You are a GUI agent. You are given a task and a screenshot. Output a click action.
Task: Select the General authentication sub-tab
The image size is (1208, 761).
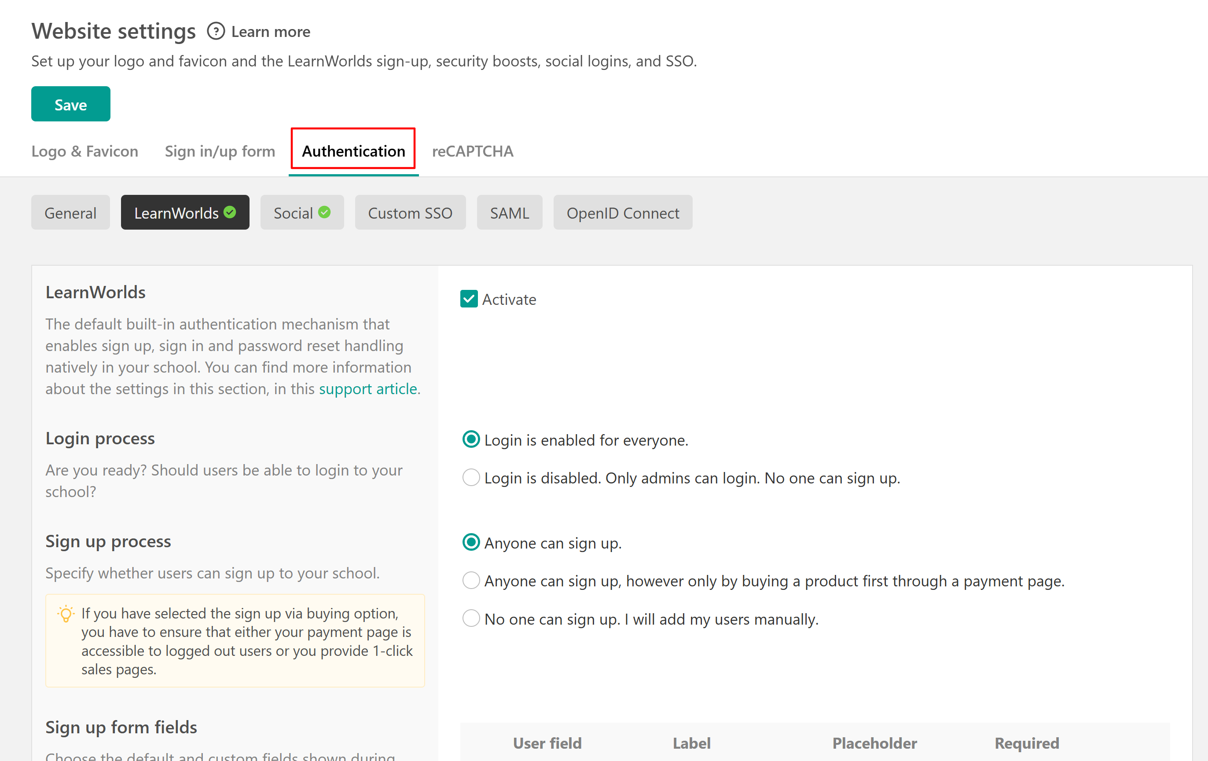point(70,212)
